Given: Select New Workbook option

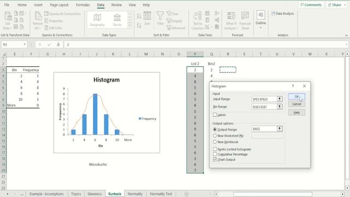Looking at the screenshot, I should 215,142.
